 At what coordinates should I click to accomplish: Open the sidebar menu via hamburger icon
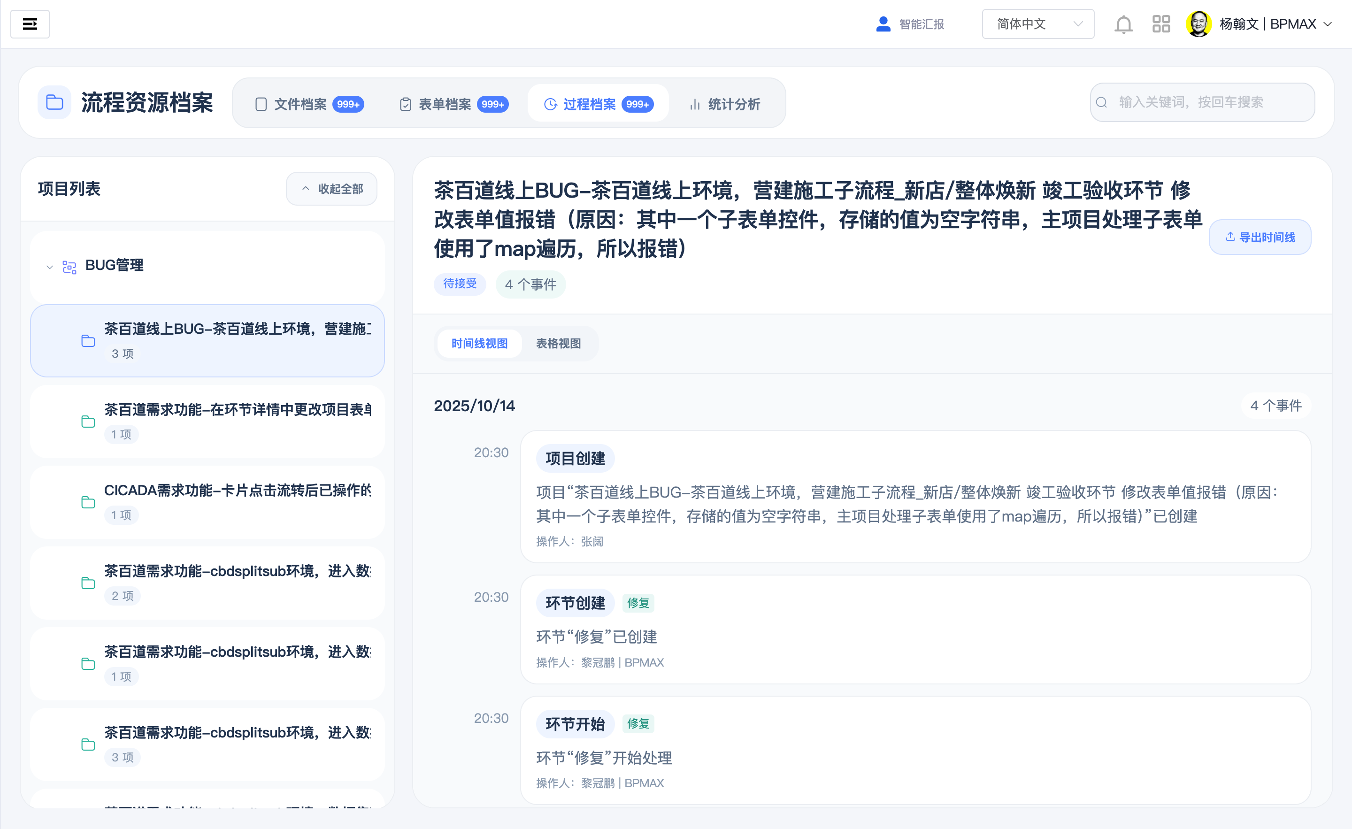click(30, 24)
